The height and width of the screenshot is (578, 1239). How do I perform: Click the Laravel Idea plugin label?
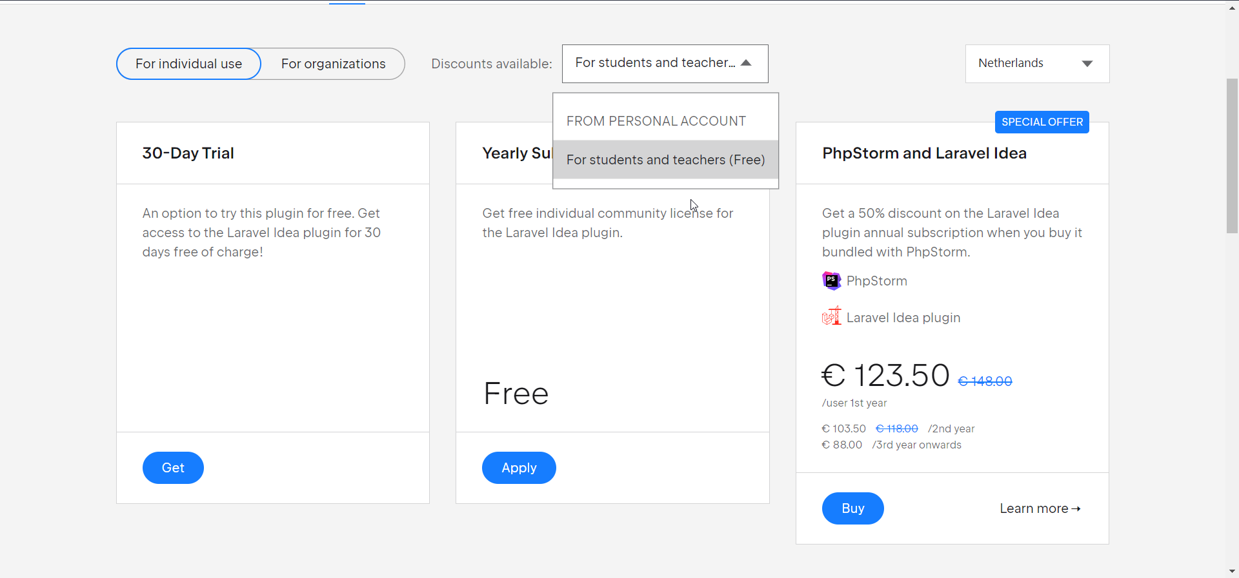(903, 318)
